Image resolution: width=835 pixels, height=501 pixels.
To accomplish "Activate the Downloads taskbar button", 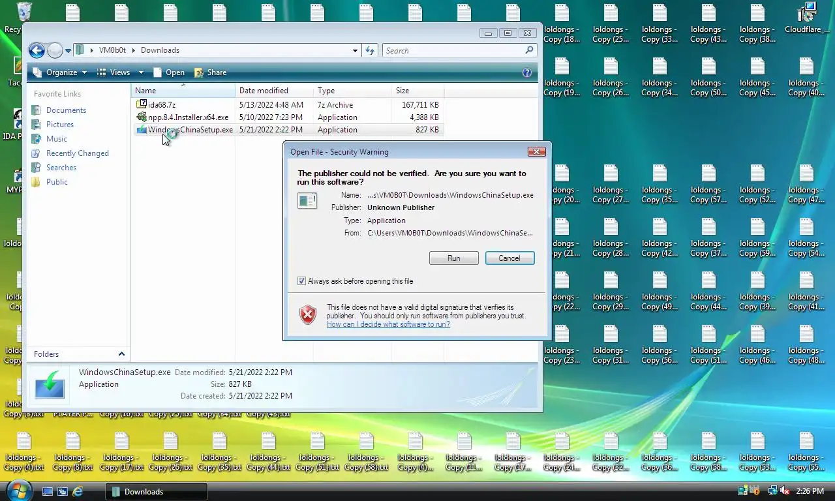I will click(157, 491).
